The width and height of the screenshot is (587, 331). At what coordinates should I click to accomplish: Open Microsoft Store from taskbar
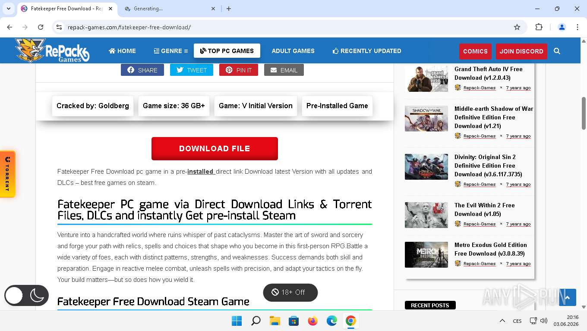click(x=294, y=321)
